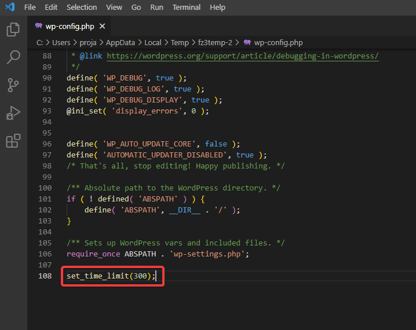Open the Help menu
Image resolution: width=416 pixels, height=330 pixels.
coord(217,7)
